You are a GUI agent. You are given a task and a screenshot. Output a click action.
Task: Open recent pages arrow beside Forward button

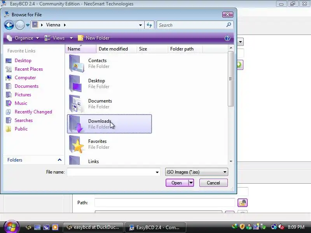pos(28,25)
